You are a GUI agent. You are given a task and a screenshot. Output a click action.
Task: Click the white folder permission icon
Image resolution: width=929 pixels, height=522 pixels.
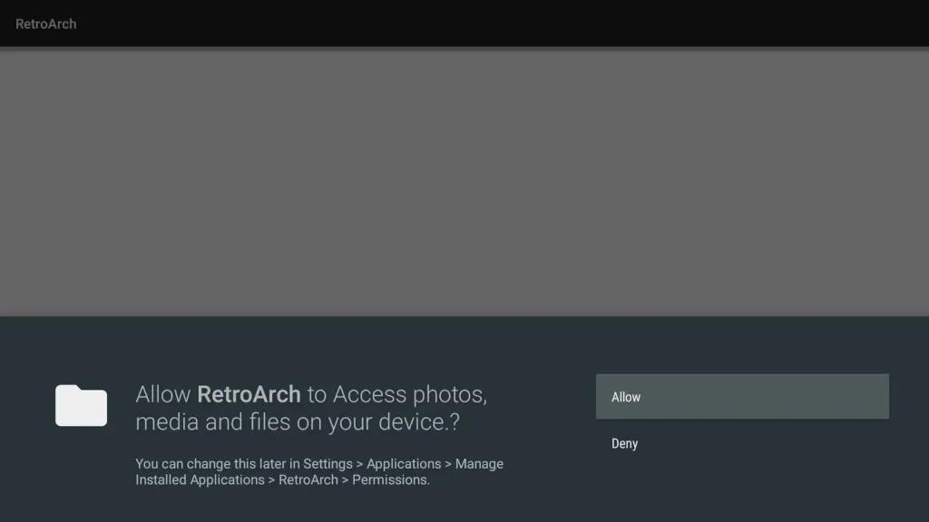pos(81,405)
